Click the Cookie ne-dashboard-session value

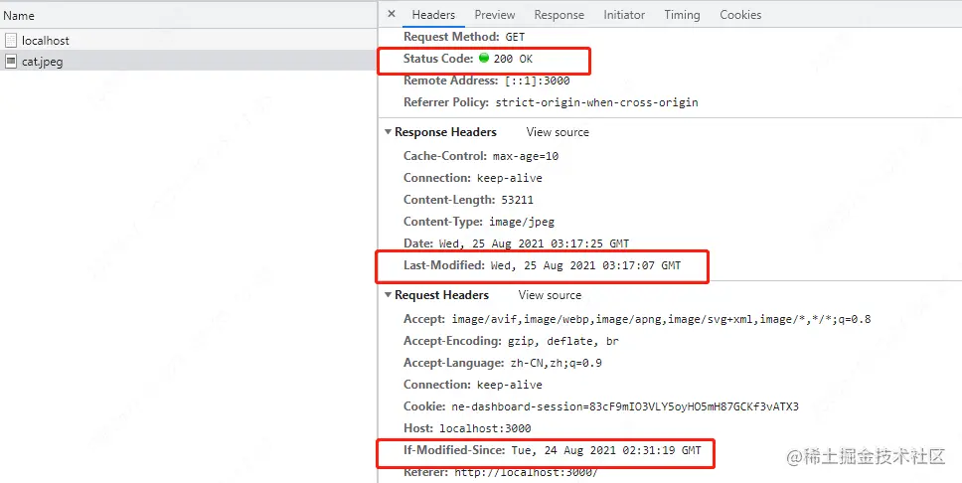coord(625,406)
